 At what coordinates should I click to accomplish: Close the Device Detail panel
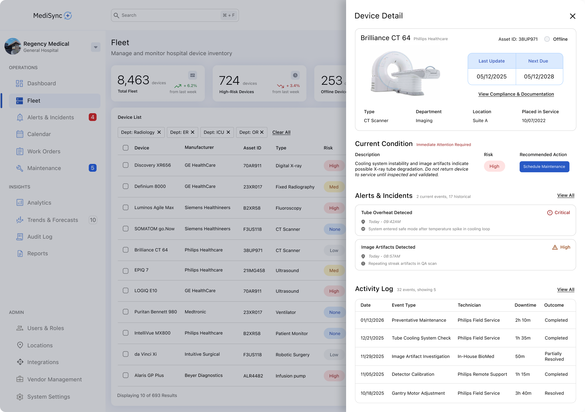point(572,16)
